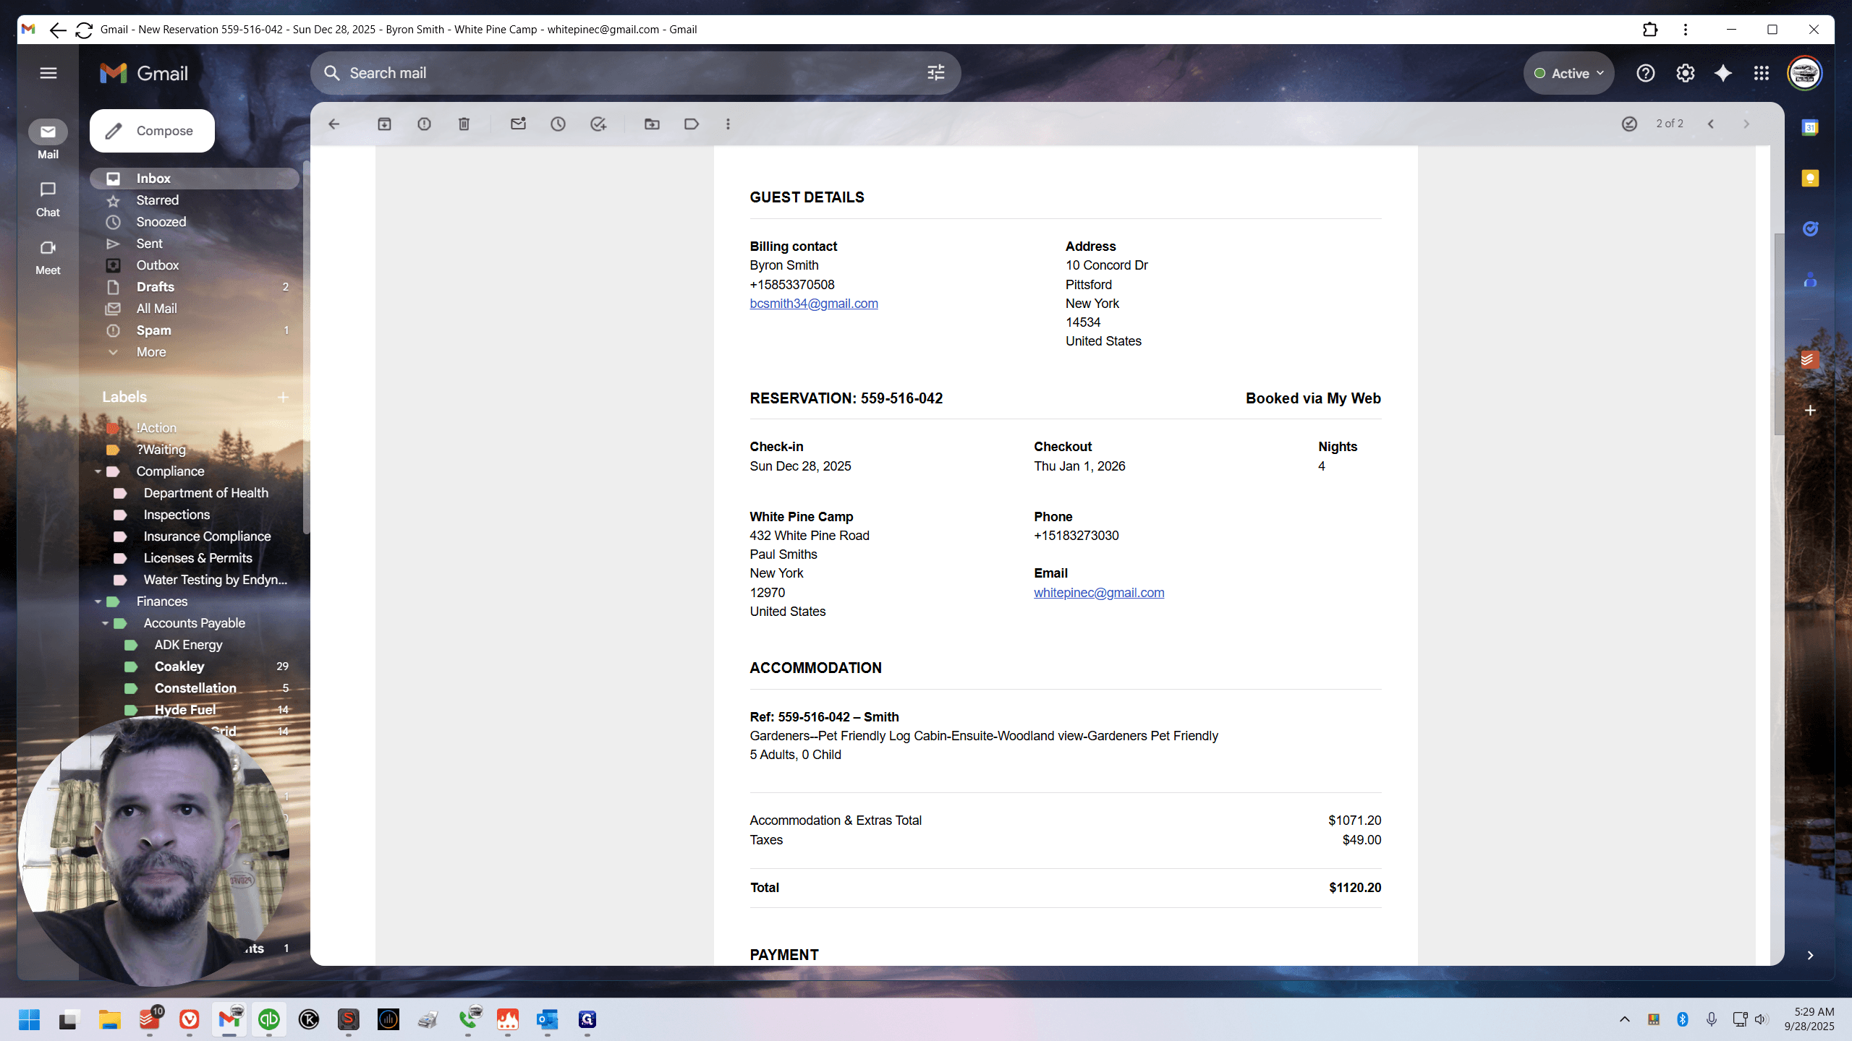Viewport: 1852px width, 1041px height.
Task: Create a new label with the plus
Action: [x=283, y=398]
